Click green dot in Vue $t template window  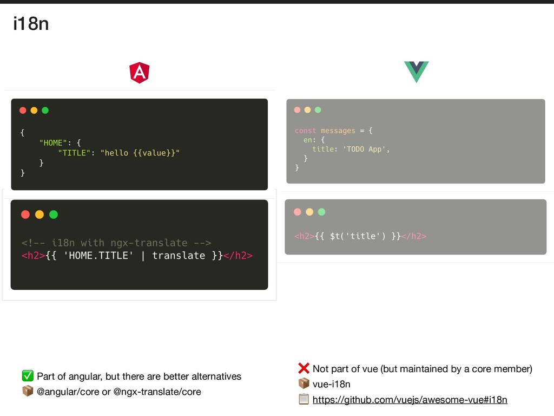click(321, 212)
